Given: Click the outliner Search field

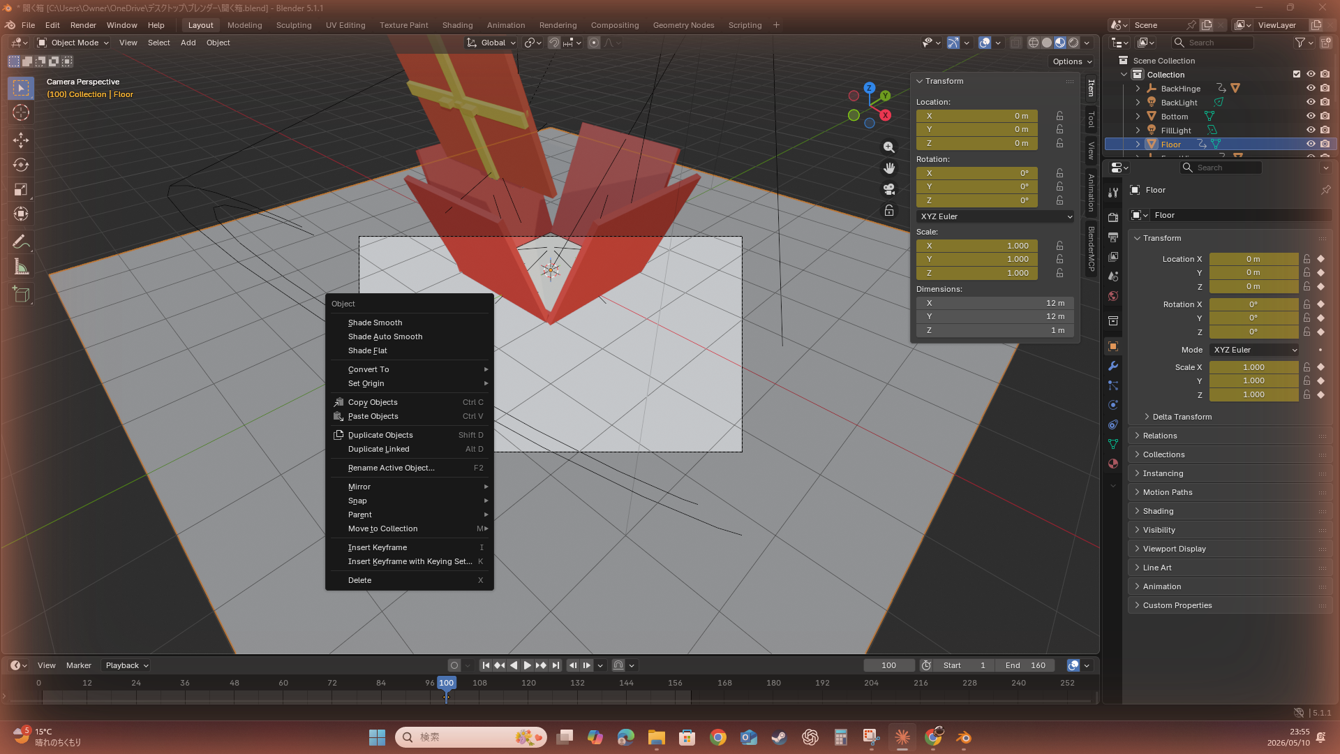Looking at the screenshot, I should [x=1213, y=43].
